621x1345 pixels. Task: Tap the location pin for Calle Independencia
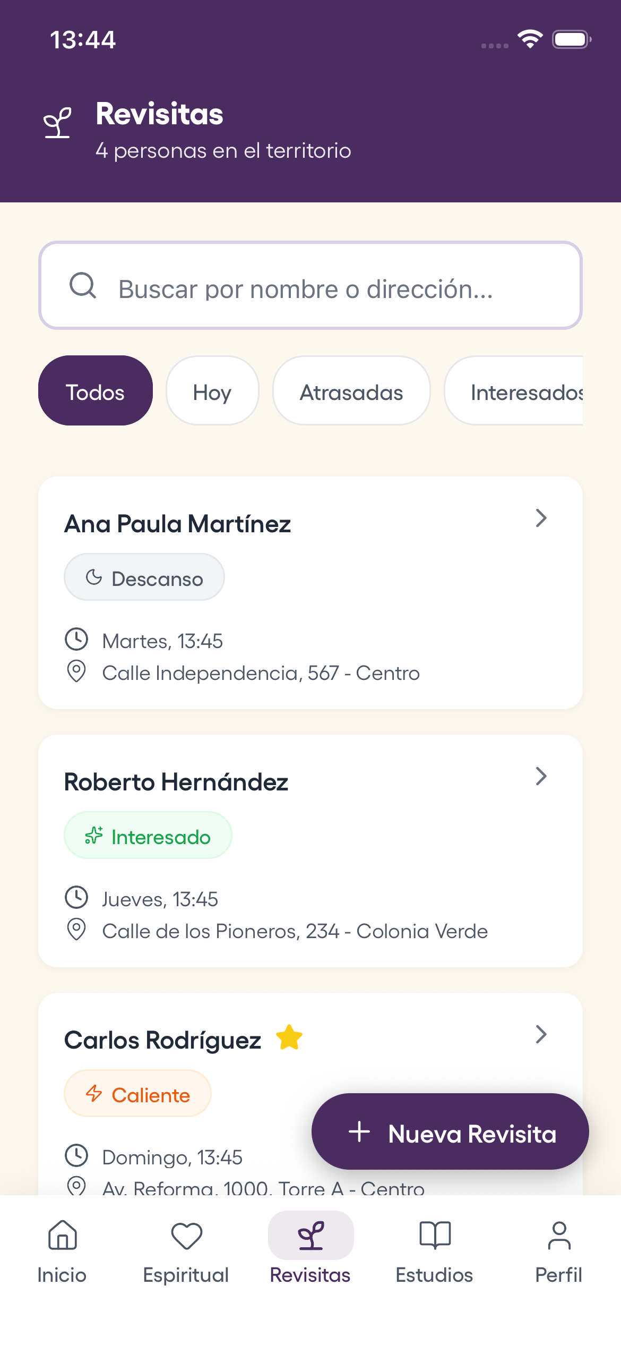click(x=76, y=671)
